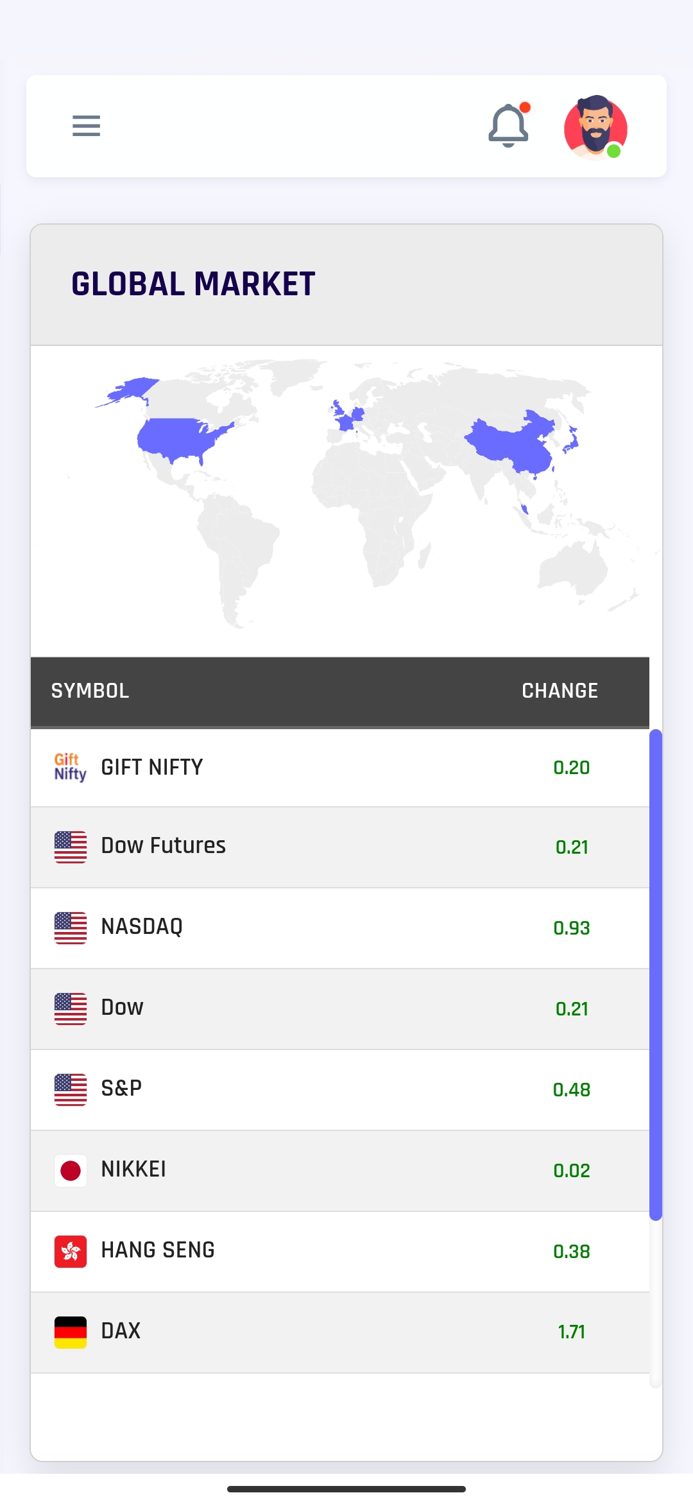
Task: Tap the Japan flag next to NIKKEI
Action: [71, 1170]
